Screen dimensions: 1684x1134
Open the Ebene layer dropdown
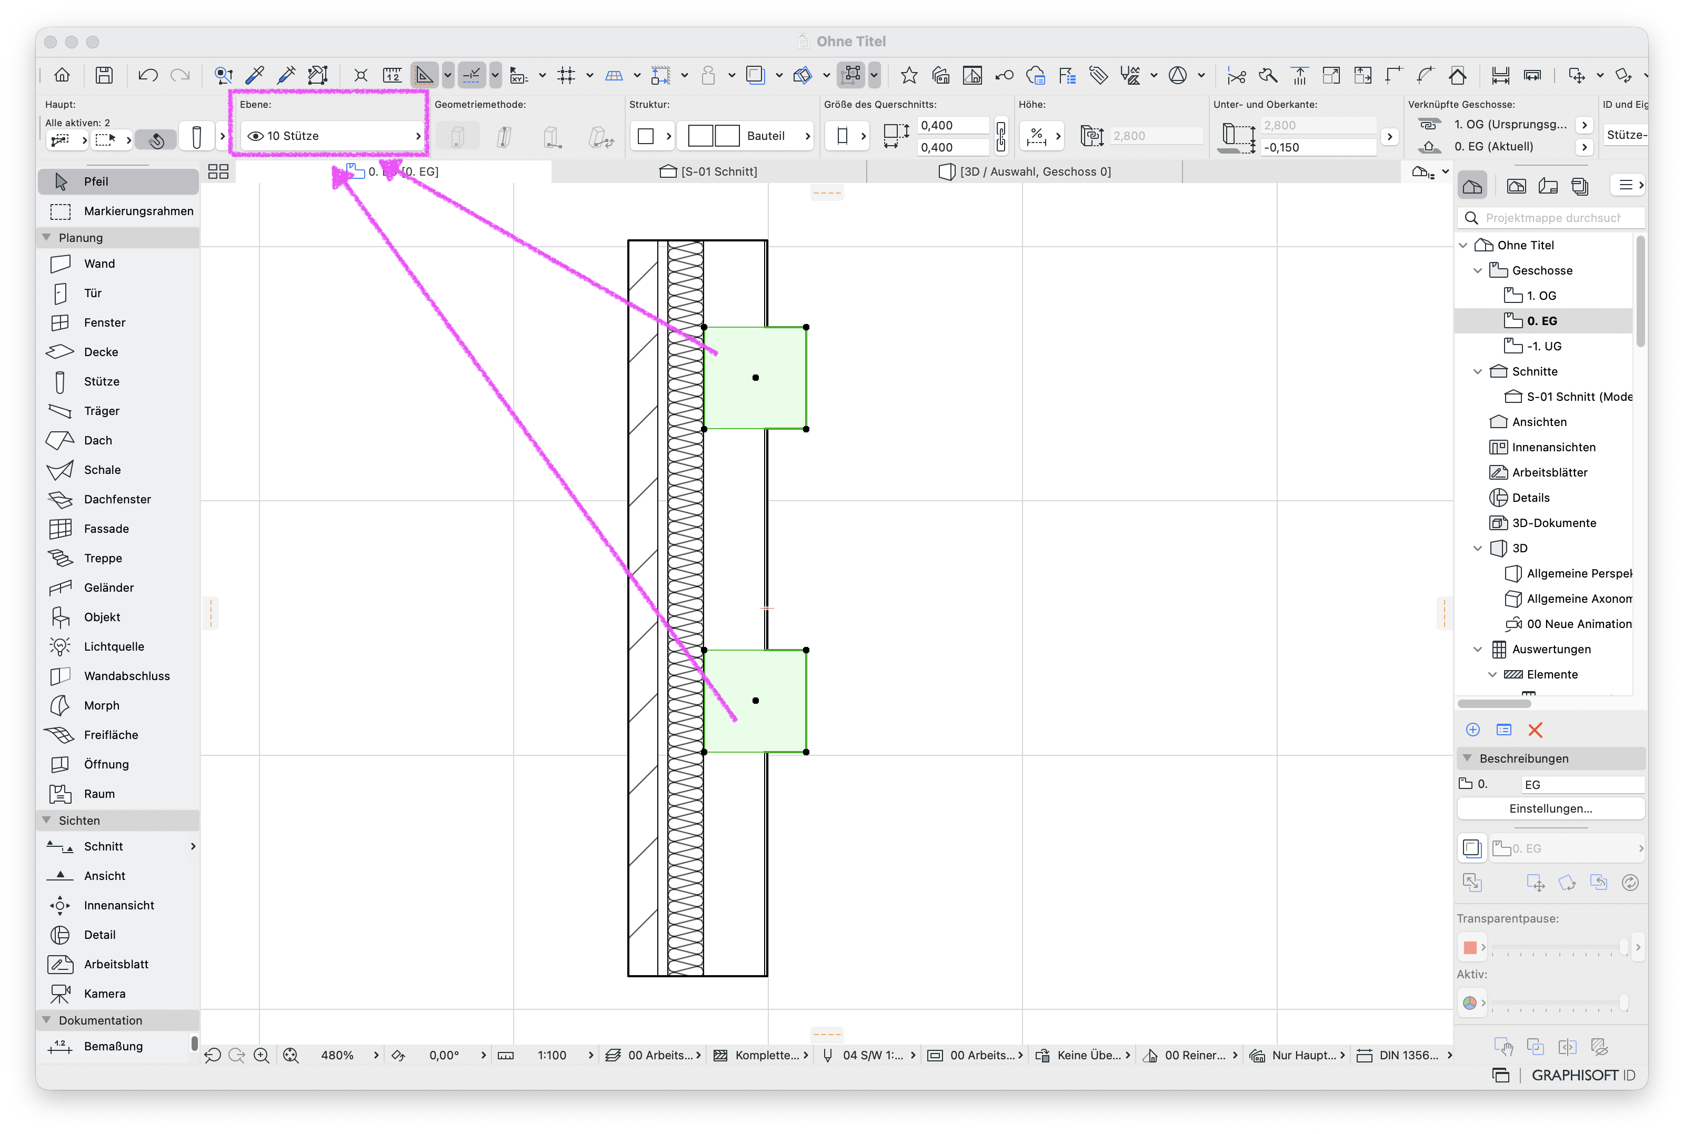pyautogui.click(x=332, y=136)
